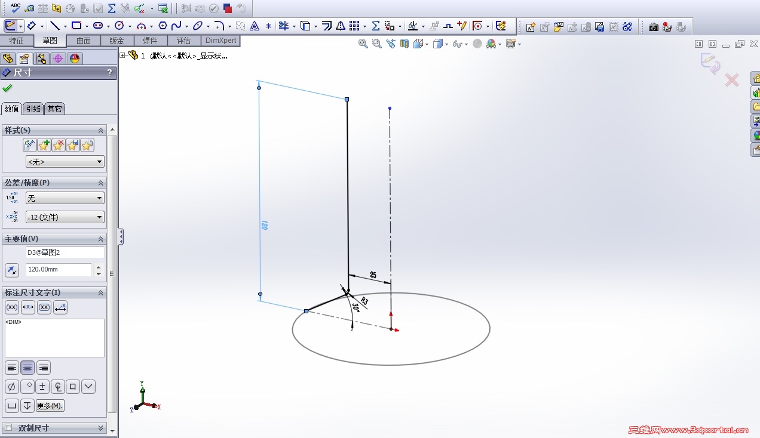Click the spell check ABC icon
Viewport: 760px width, 438px height.
[x=16, y=8]
